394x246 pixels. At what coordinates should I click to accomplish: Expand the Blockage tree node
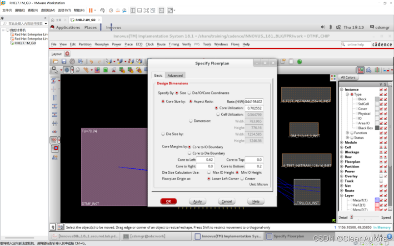pos(342,152)
